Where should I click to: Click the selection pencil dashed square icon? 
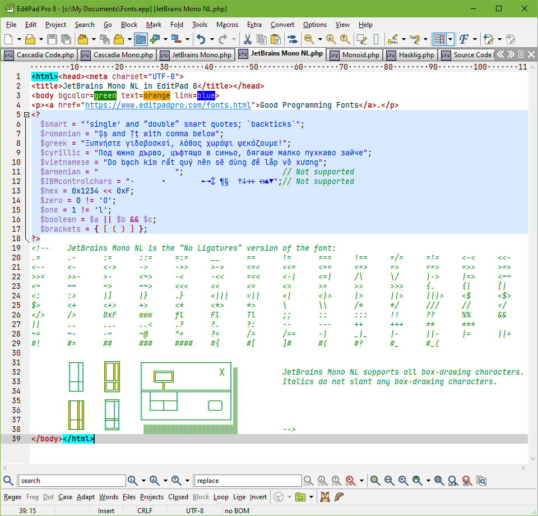(x=362, y=39)
